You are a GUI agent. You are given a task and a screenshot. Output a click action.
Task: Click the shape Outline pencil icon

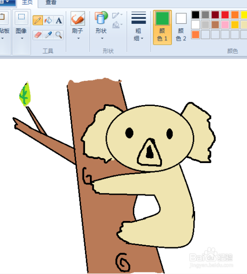click(x=116, y=15)
